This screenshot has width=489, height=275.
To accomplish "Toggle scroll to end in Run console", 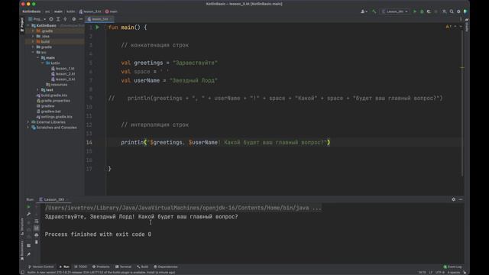I will click(x=37, y=228).
